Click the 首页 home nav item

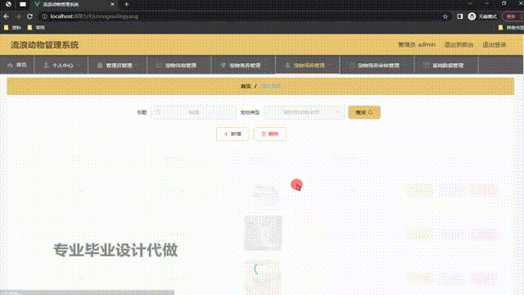click(x=17, y=65)
